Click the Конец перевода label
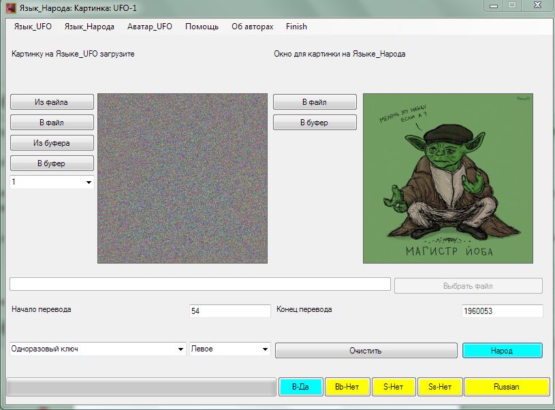Viewport: 555px width, 410px height. click(x=304, y=309)
